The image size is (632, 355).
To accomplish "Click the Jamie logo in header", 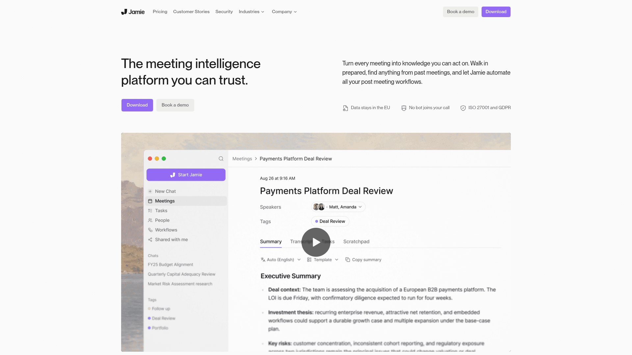I will click(133, 12).
